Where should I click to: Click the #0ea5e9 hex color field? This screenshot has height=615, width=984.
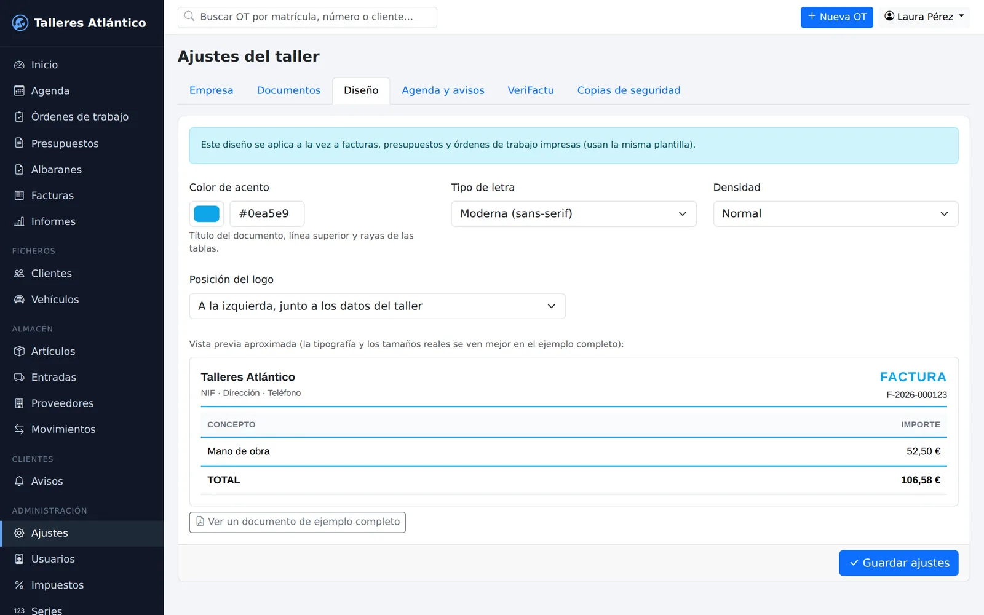[267, 214]
